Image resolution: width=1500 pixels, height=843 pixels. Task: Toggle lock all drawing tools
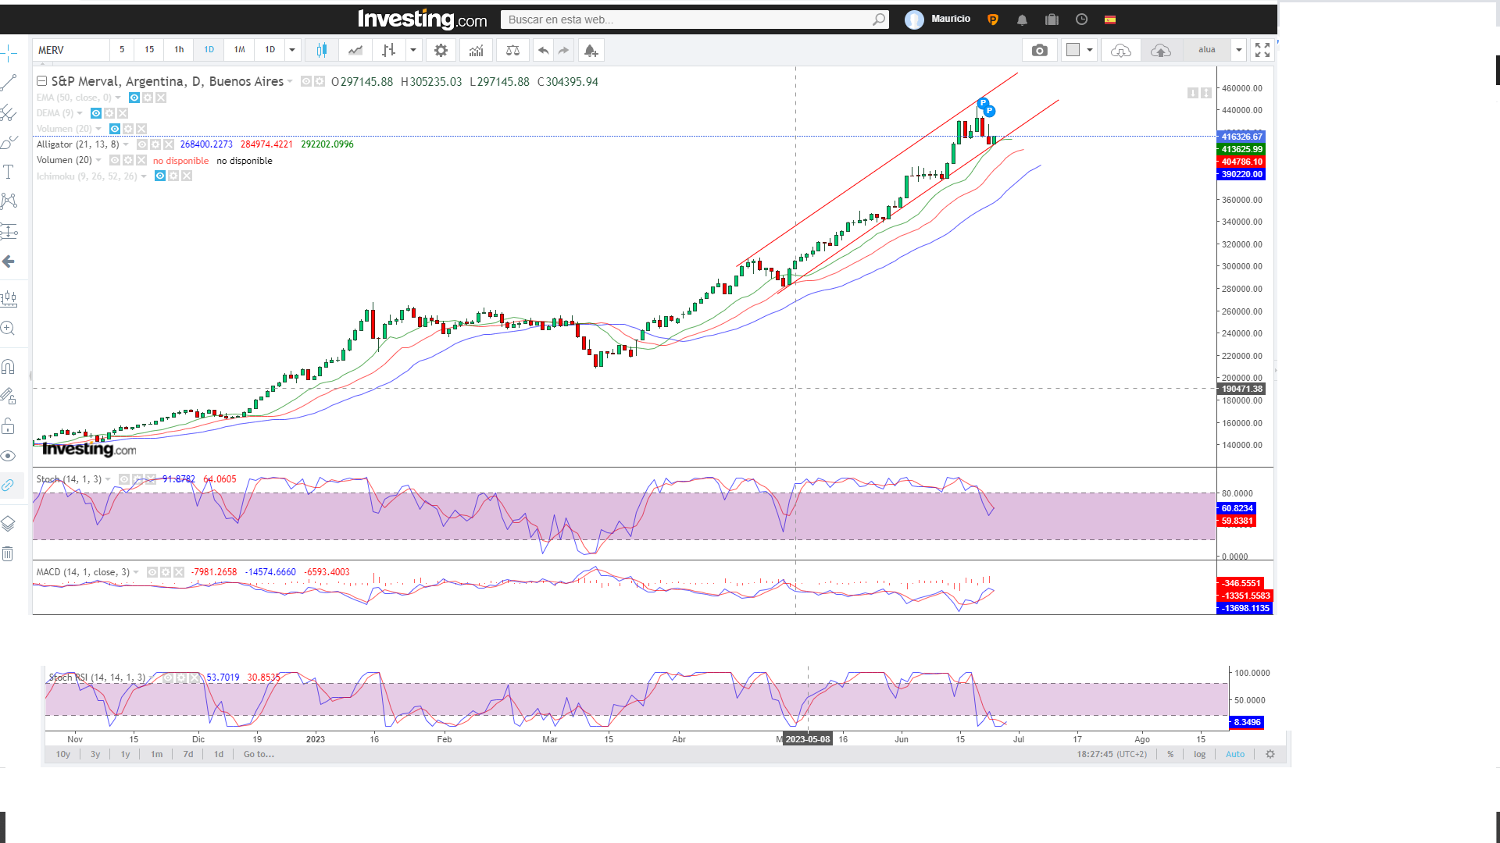[9, 426]
